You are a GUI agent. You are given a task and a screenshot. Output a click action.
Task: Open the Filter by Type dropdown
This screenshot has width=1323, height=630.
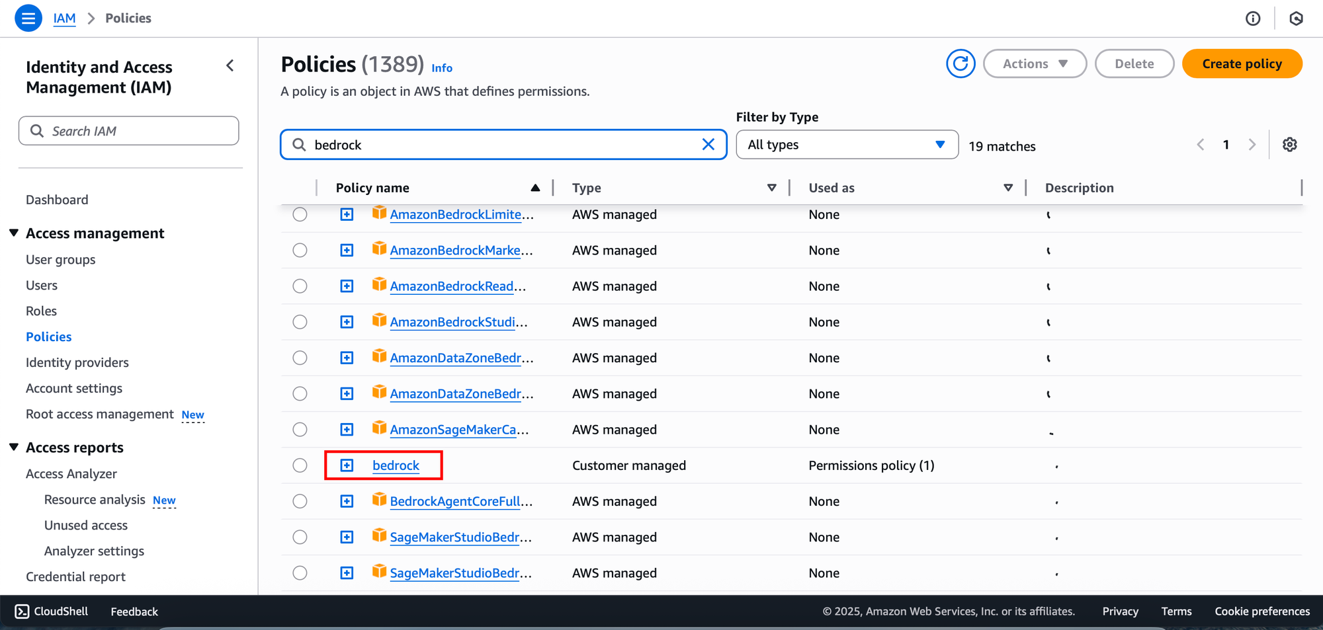click(847, 144)
